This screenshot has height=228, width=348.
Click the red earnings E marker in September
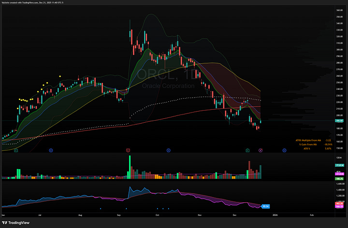coord(128,151)
